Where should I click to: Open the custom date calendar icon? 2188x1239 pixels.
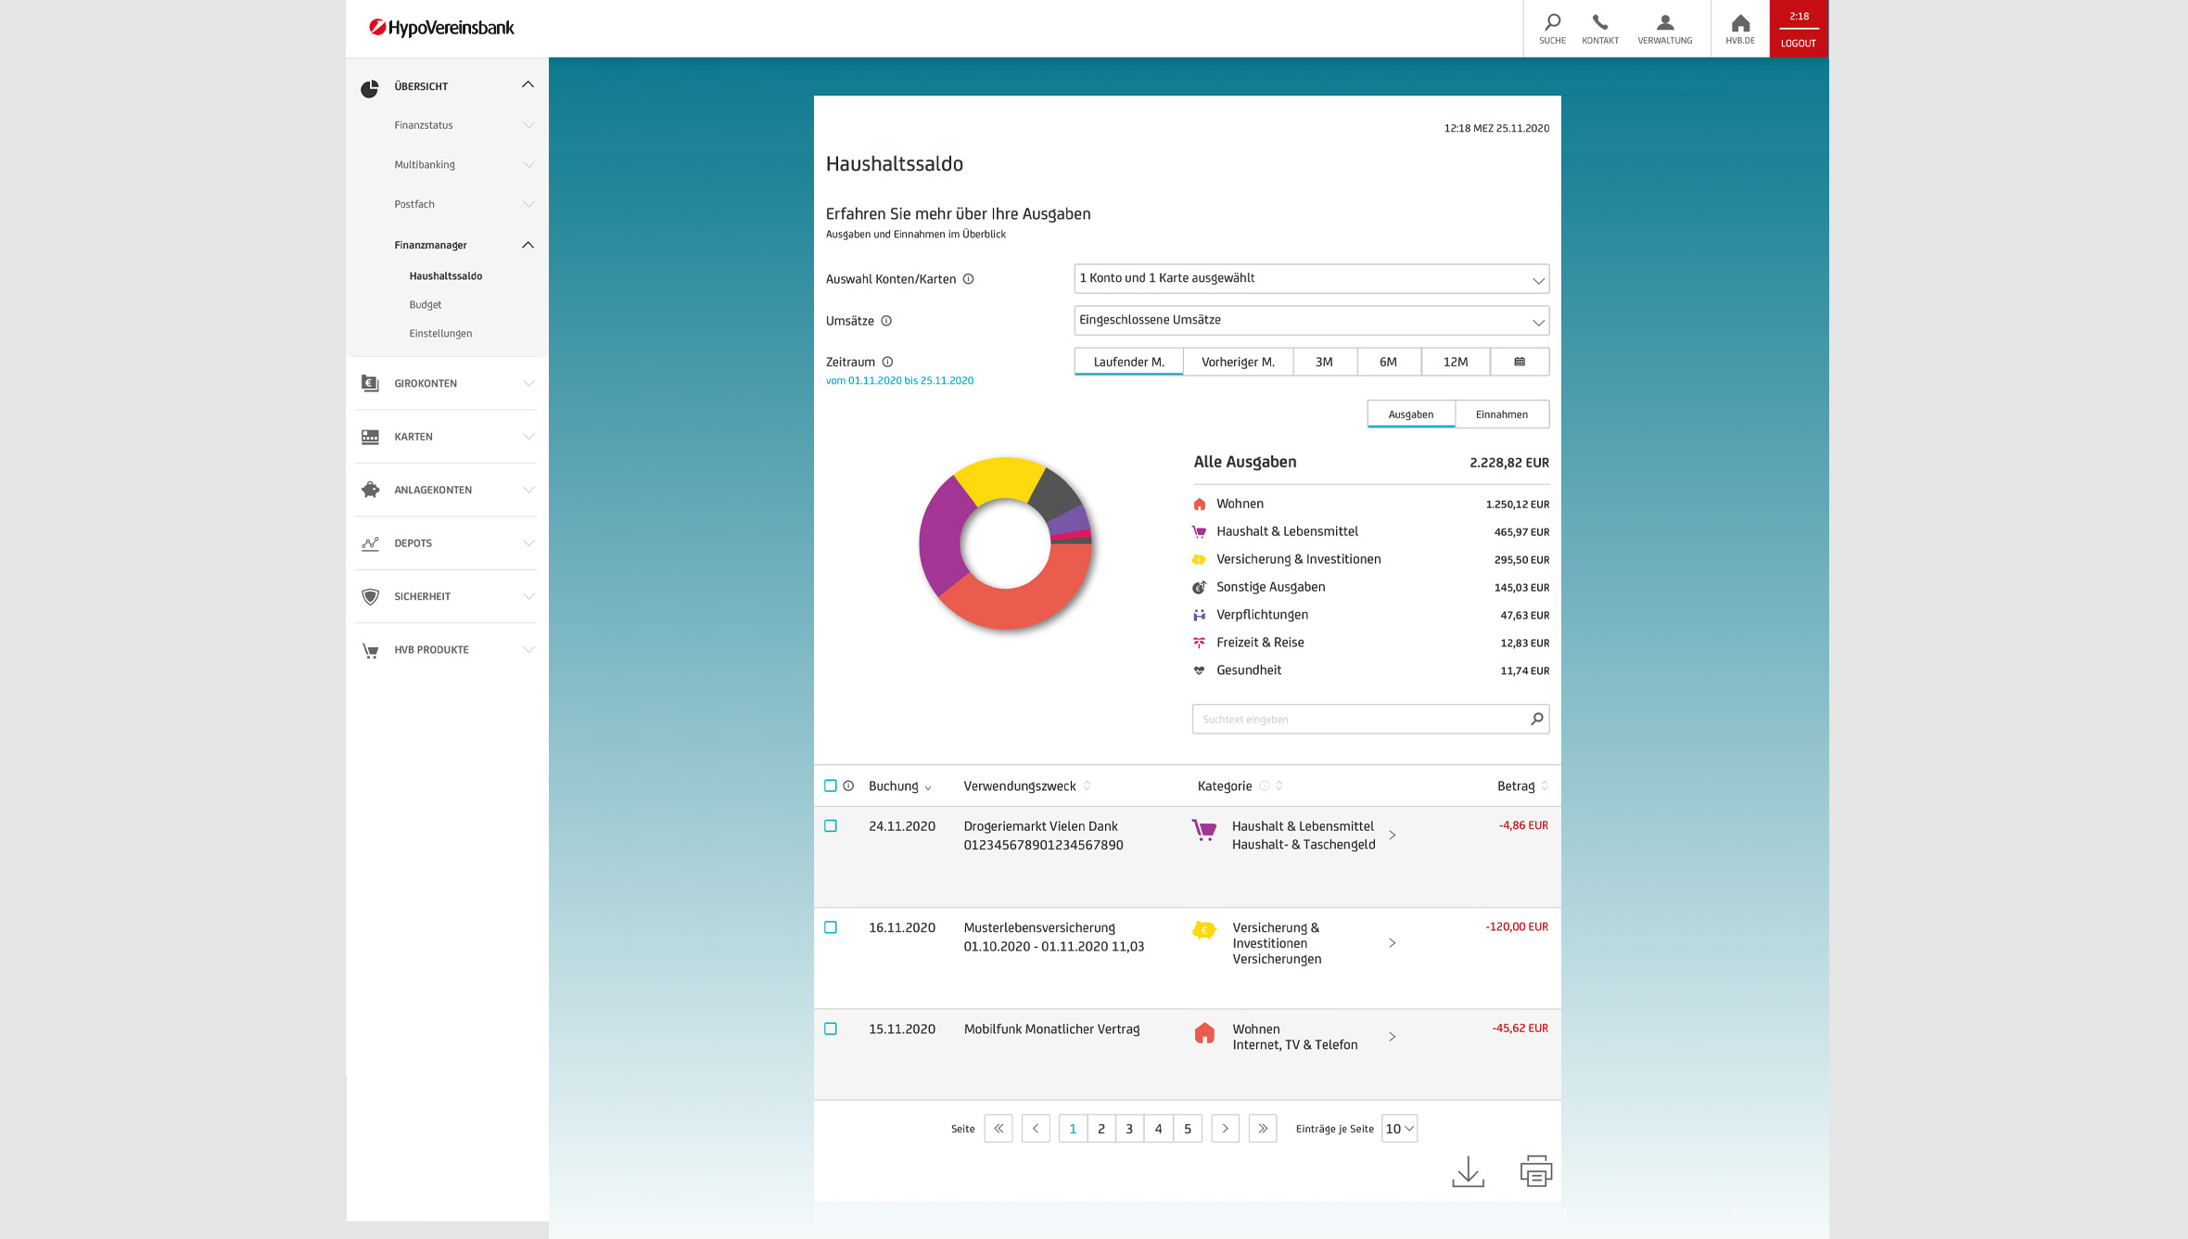point(1520,362)
